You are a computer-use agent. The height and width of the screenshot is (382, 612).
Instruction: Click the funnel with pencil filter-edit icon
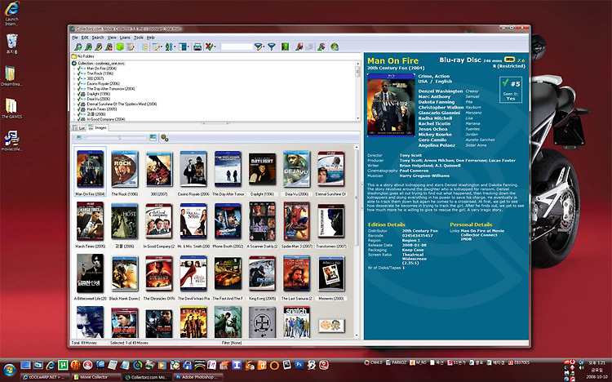point(259,47)
